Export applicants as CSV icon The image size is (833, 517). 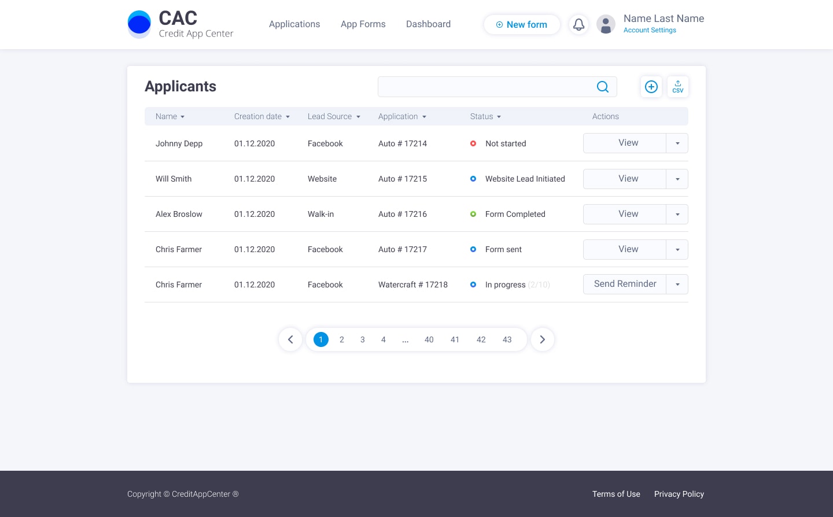point(678,87)
